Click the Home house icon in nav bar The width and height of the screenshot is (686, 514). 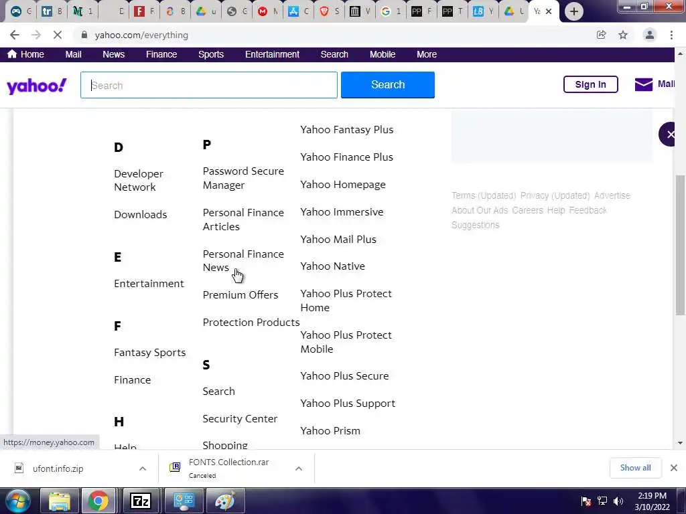12,54
